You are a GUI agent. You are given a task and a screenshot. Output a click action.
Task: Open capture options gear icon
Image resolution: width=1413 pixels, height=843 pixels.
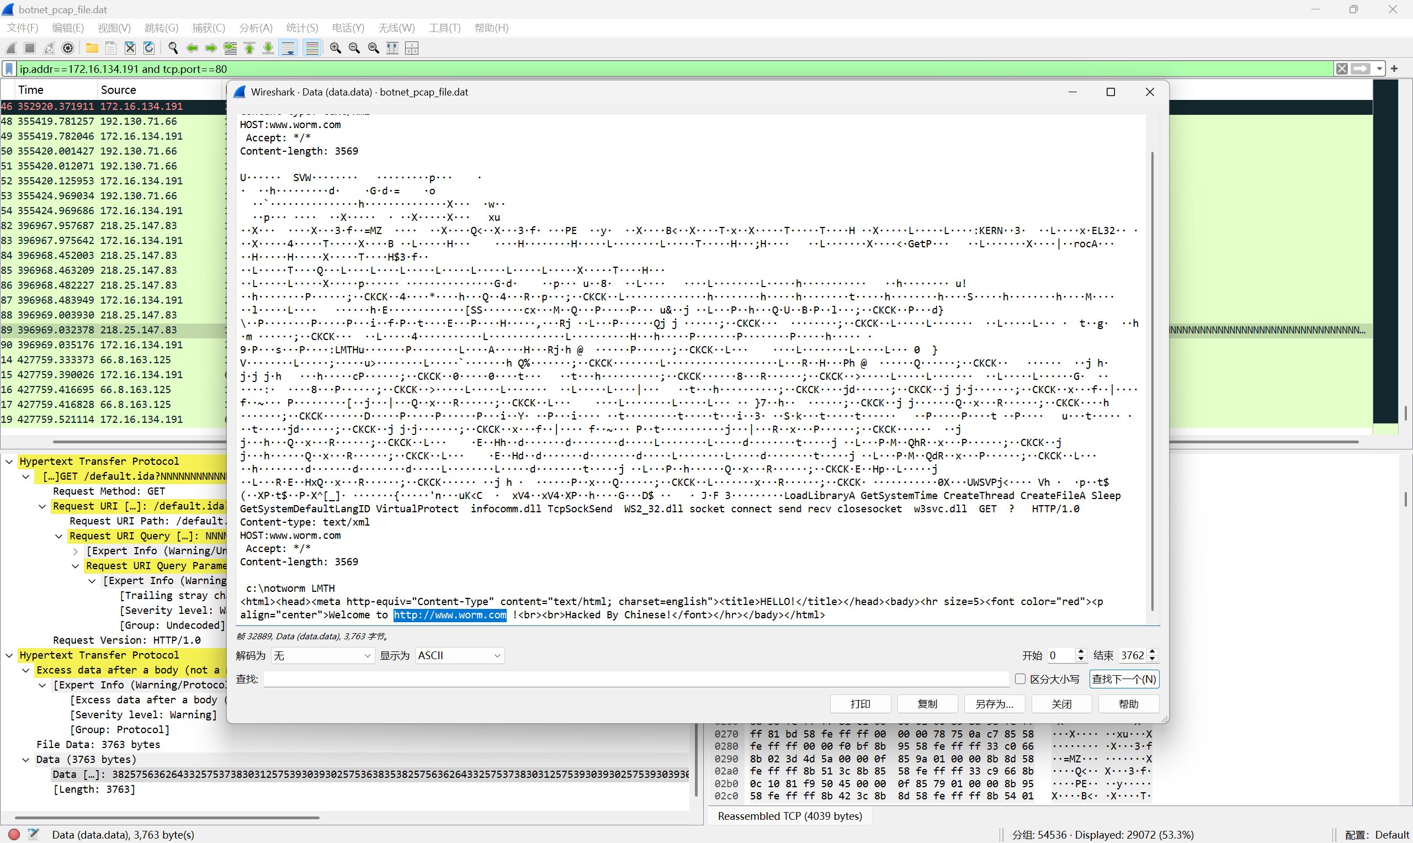click(68, 48)
